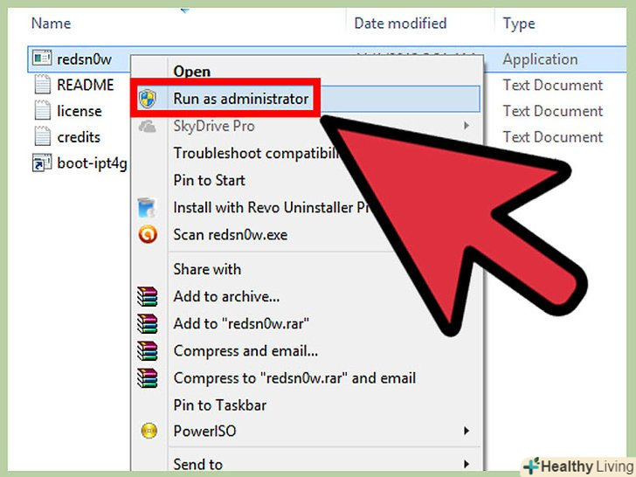Click WinRAR icon beside Compress and email
This screenshot has height=477, width=636.
[147, 351]
